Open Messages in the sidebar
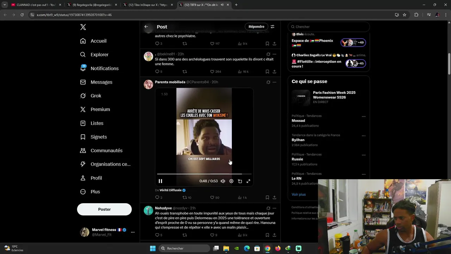Screen dimensions: 451x254 pos(96,82)
